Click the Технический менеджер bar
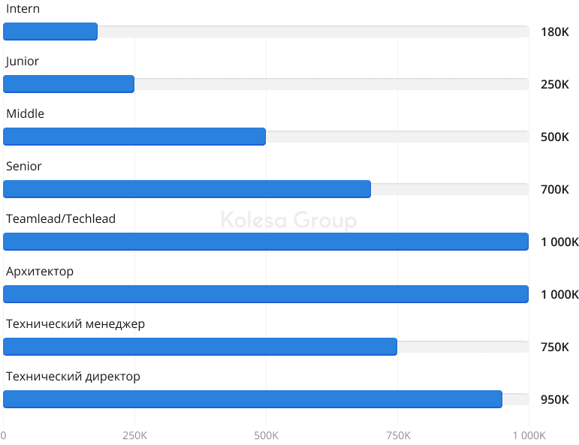Screen dimensions: 579x445 (x=201, y=347)
